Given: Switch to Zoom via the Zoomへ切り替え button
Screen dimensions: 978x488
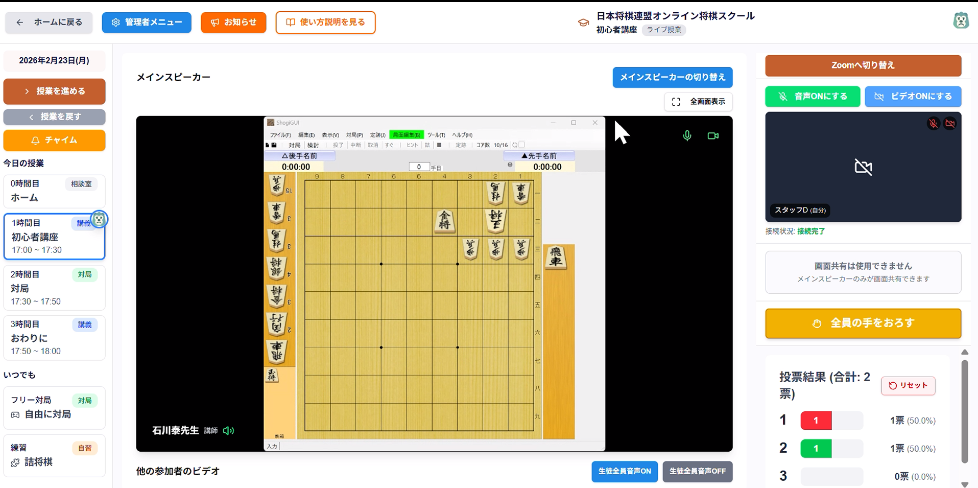Looking at the screenshot, I should click(x=863, y=65).
